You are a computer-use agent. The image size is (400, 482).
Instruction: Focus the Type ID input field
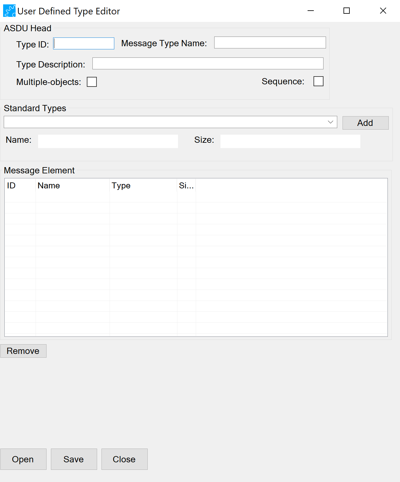point(84,43)
